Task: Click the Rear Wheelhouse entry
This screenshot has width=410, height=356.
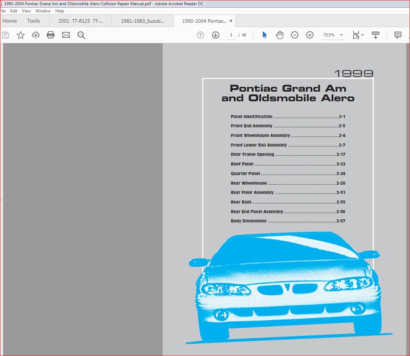Action: point(288,183)
